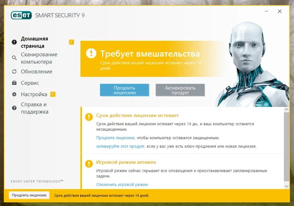
Task: Click the scrollbar down arrow in notices
Action: tap(287, 186)
